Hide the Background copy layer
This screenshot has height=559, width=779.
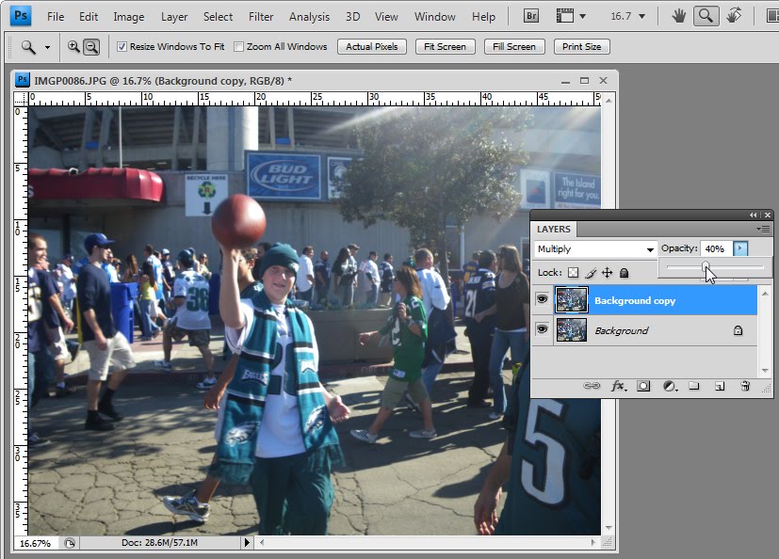542,299
